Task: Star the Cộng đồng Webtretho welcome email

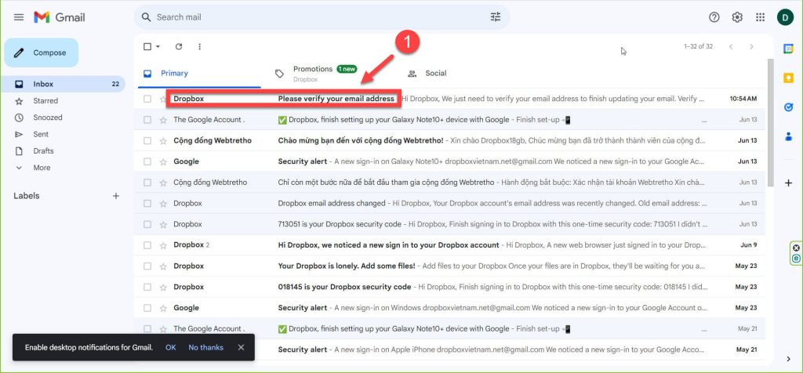Action: [163, 141]
